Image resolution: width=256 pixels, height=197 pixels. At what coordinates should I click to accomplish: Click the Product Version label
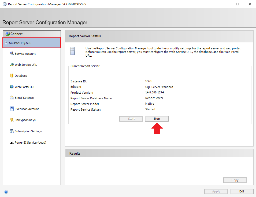click(x=82, y=93)
